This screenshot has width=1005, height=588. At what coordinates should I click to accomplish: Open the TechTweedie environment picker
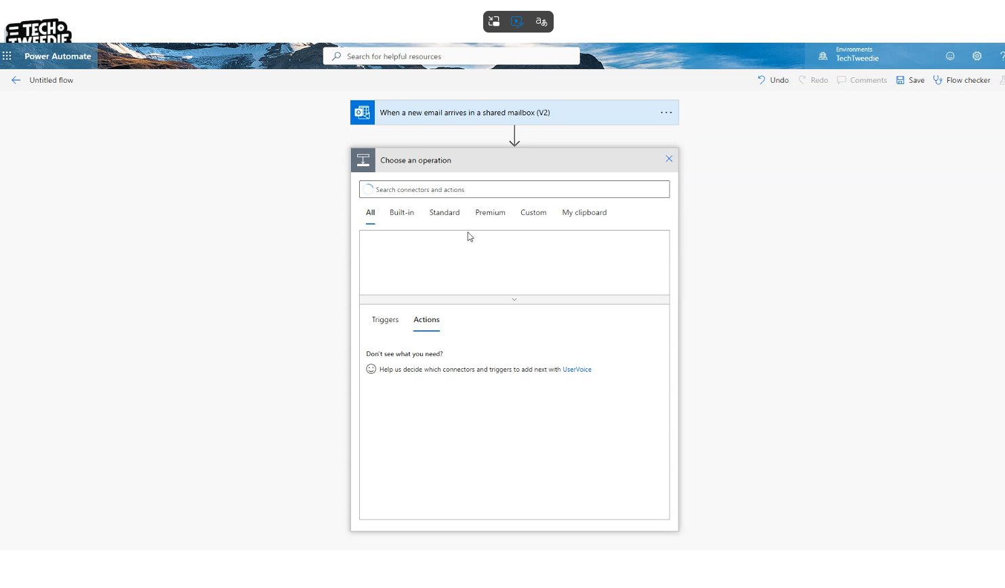pos(857,58)
